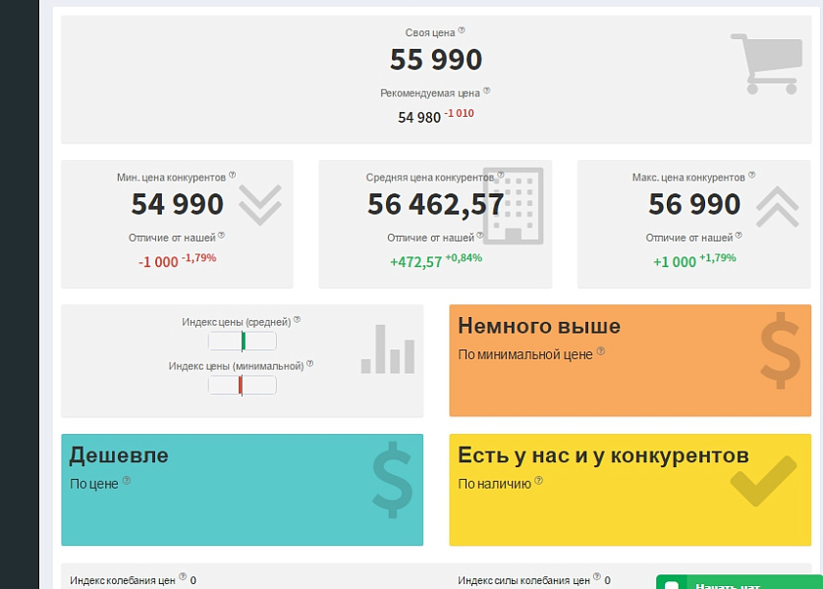Viewport: 823px width, 589px height.
Task: Open the help tooltip next to Своя цена
Action: point(462,31)
